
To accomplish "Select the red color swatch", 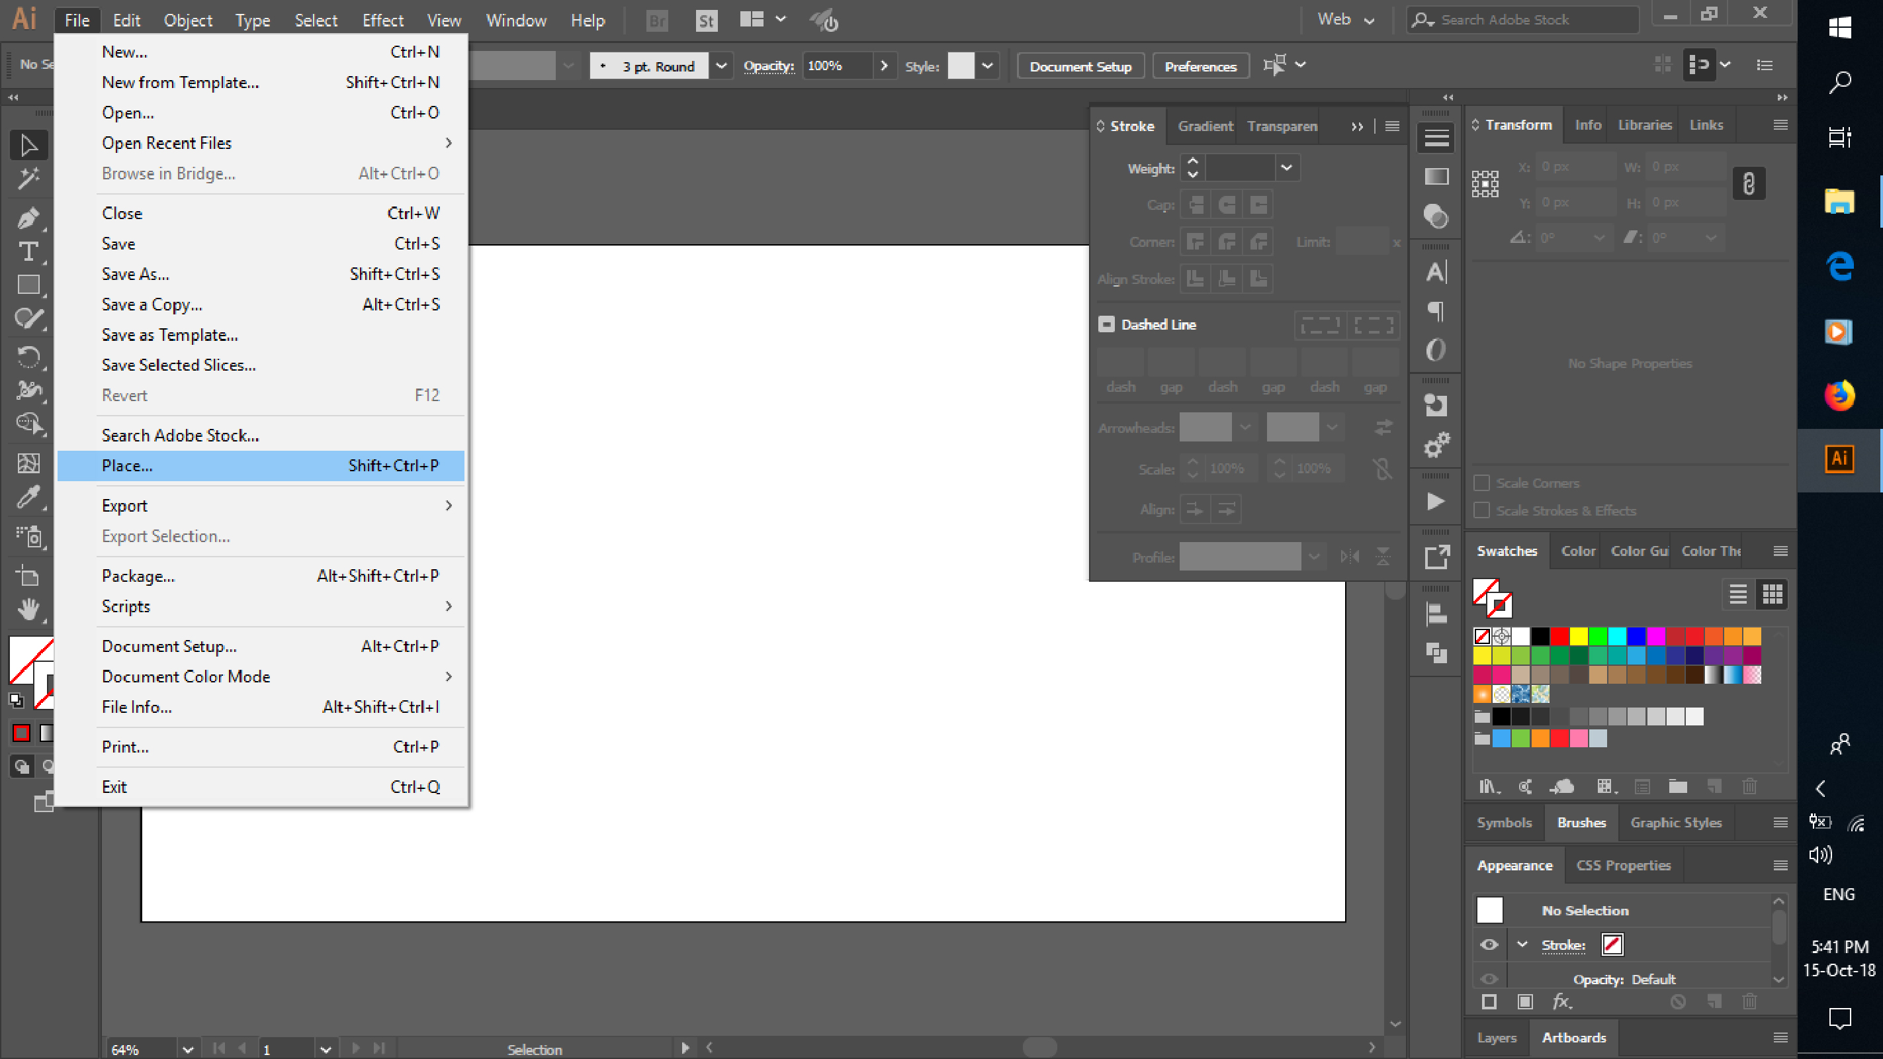I will [1559, 636].
